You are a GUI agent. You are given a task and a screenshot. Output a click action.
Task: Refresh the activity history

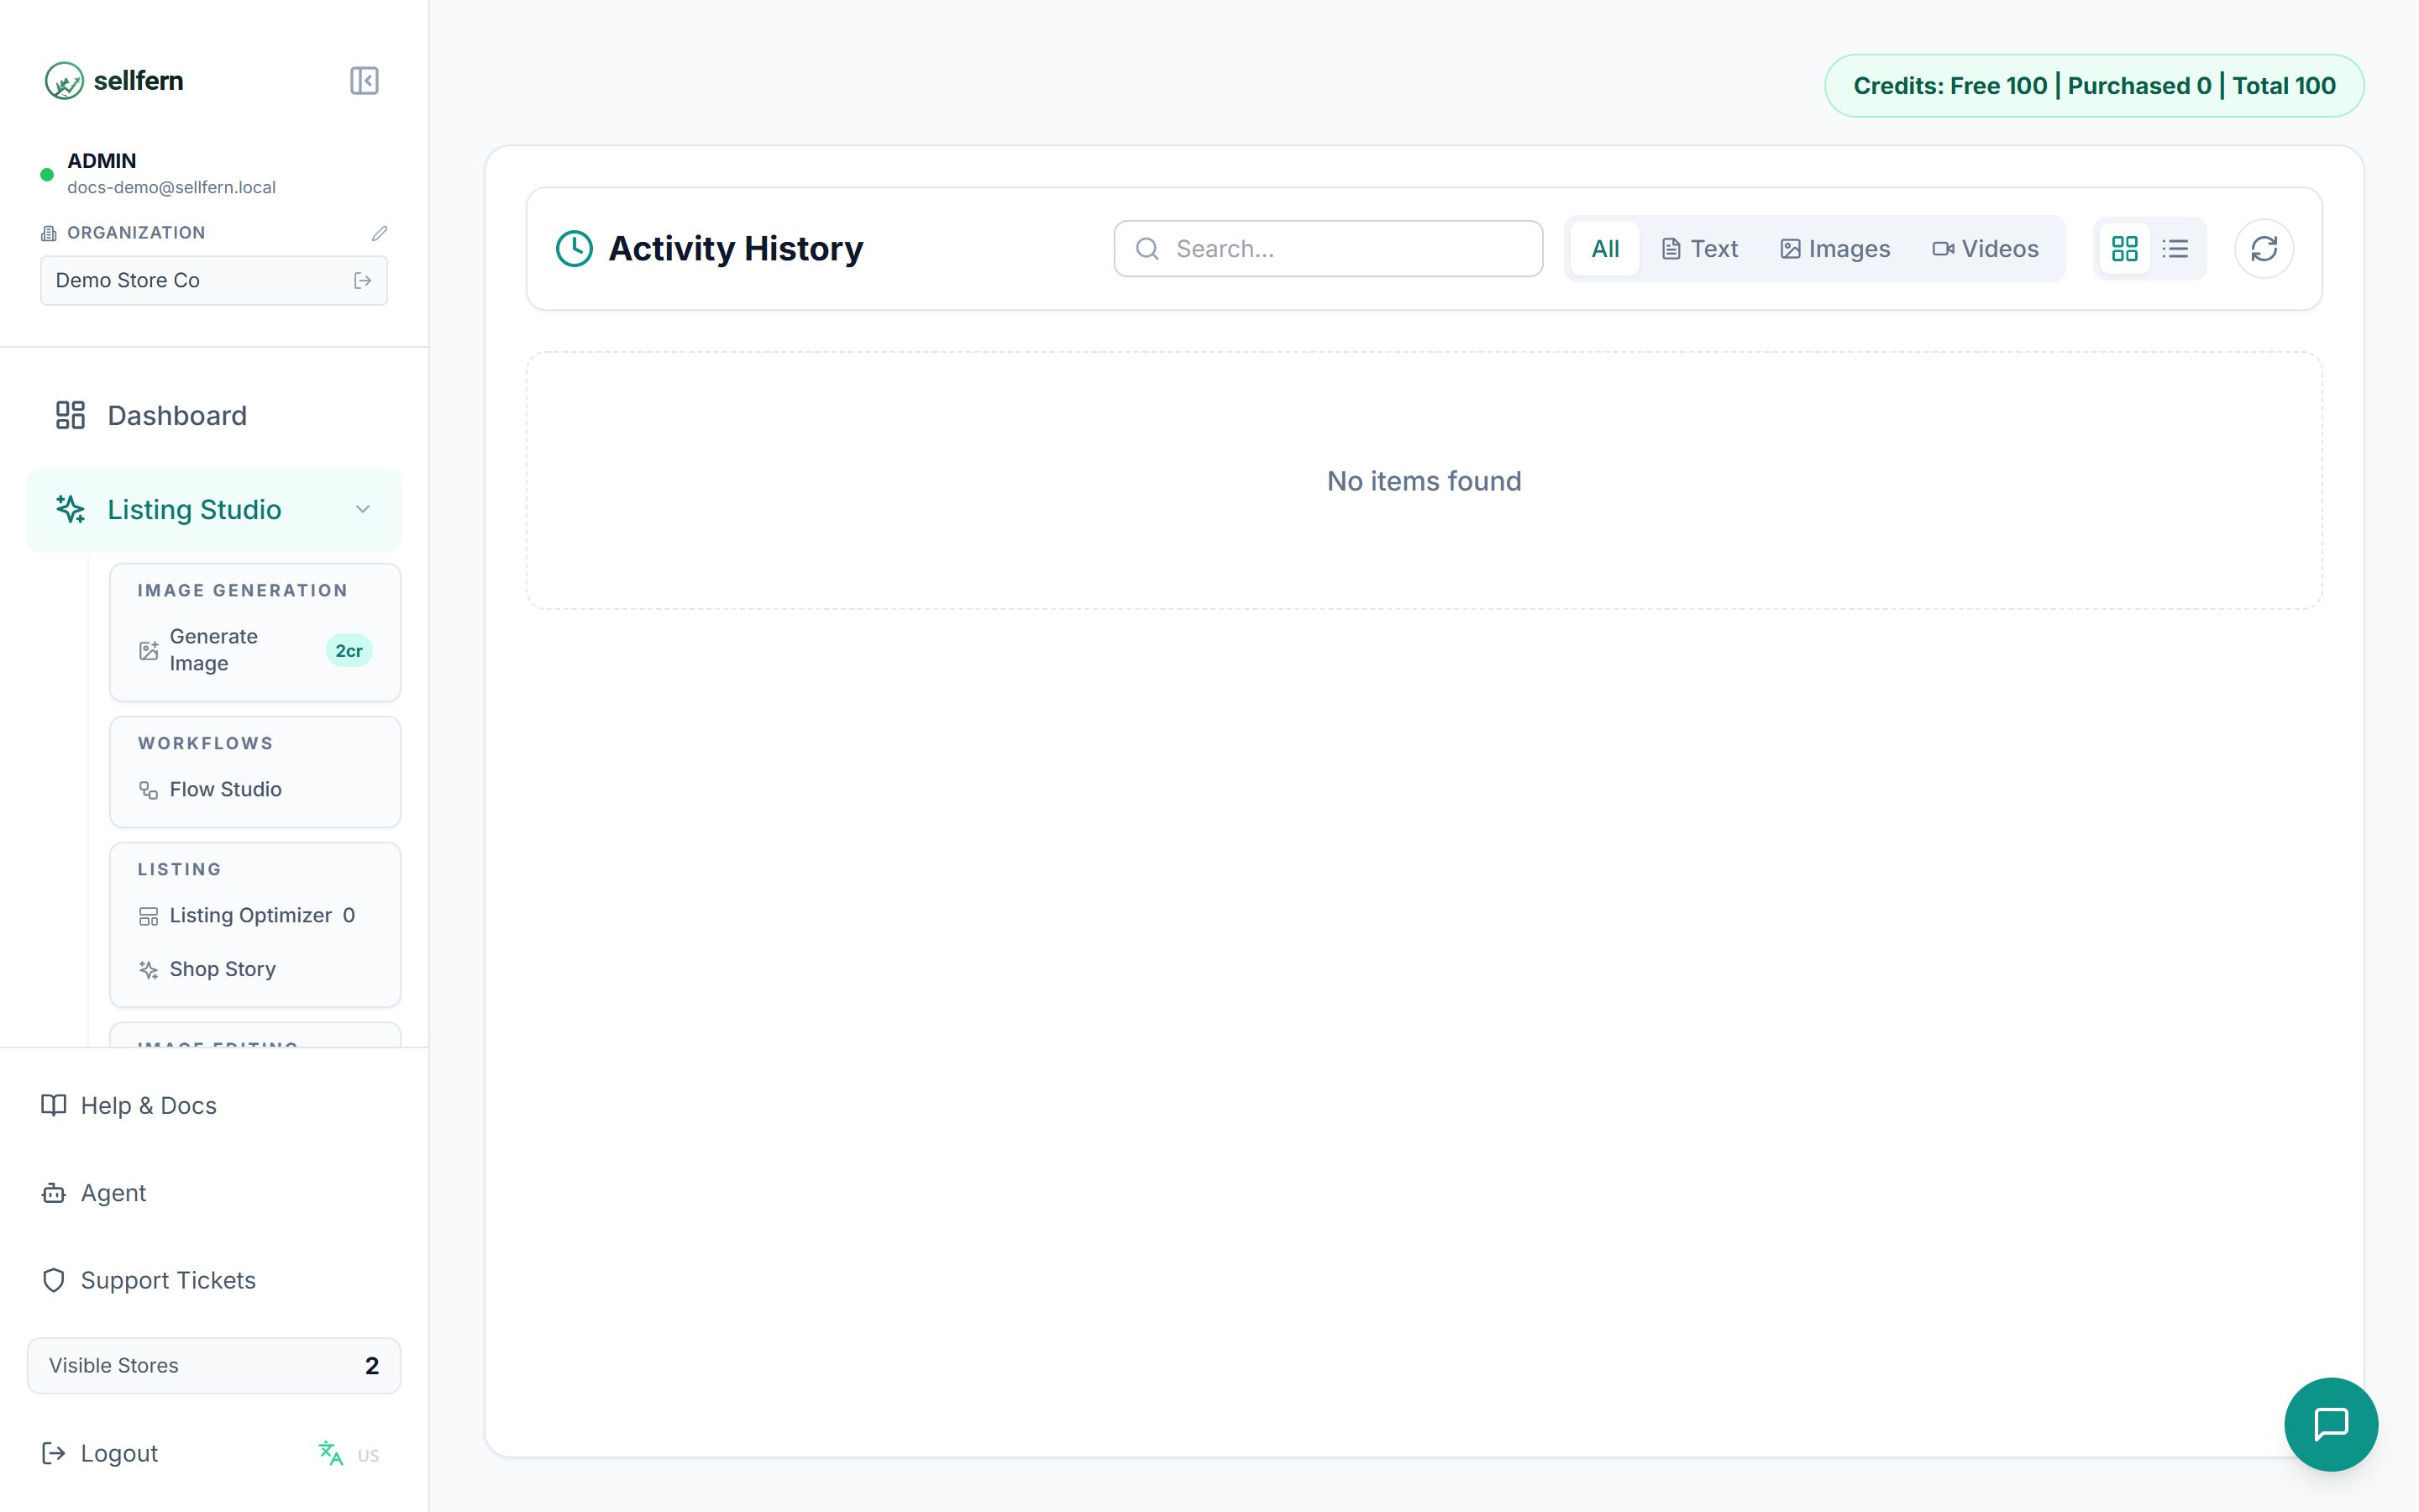(2264, 249)
